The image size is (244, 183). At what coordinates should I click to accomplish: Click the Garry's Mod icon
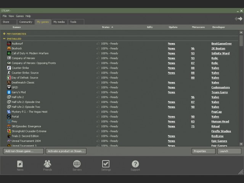click(9, 92)
